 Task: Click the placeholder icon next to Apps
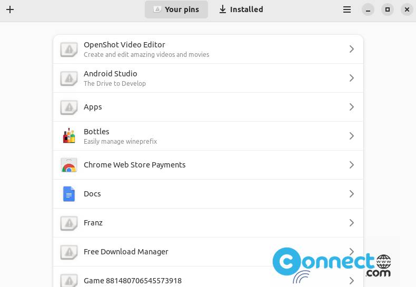(x=69, y=107)
